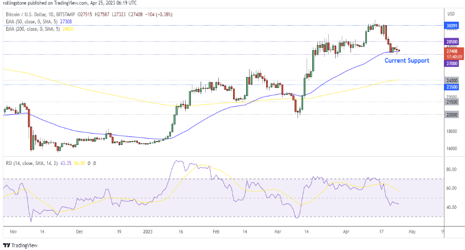
Task: Click the Apr label on the time axis
Action: tap(346, 232)
